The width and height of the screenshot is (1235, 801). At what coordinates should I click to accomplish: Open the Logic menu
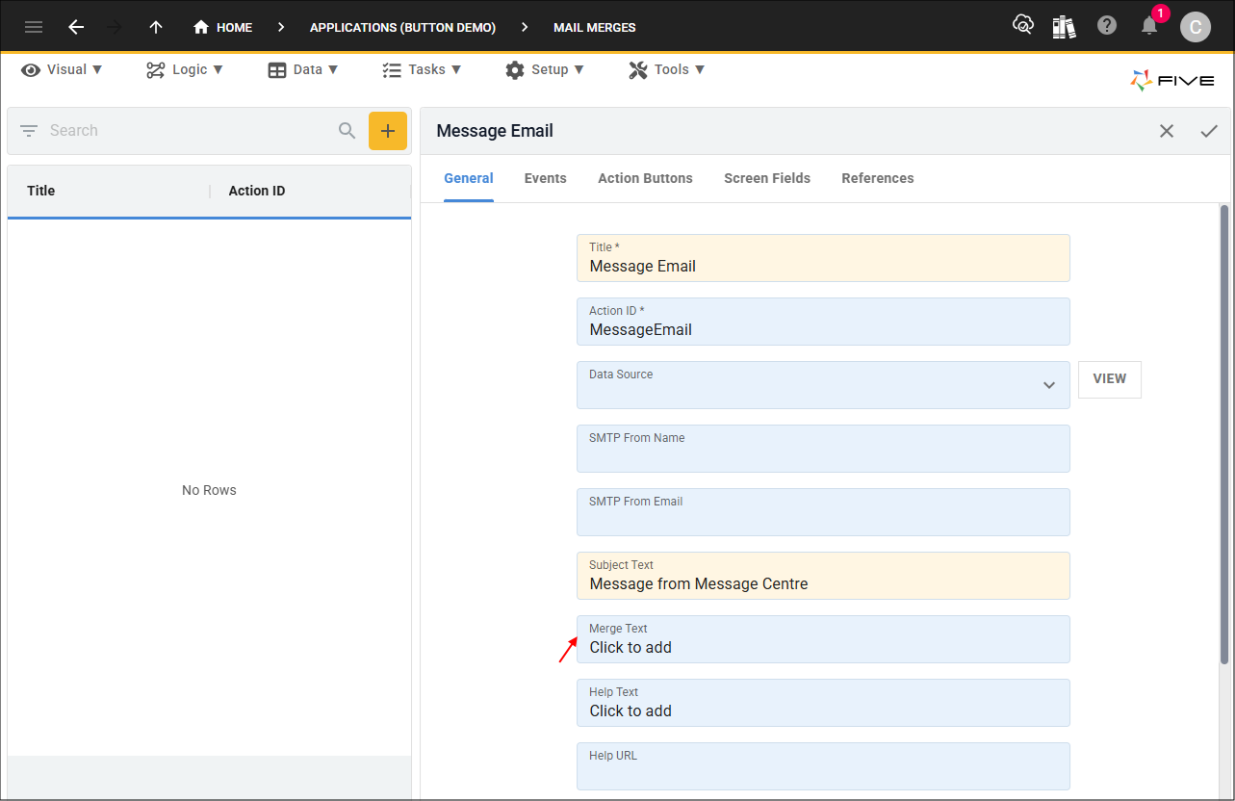tap(185, 69)
